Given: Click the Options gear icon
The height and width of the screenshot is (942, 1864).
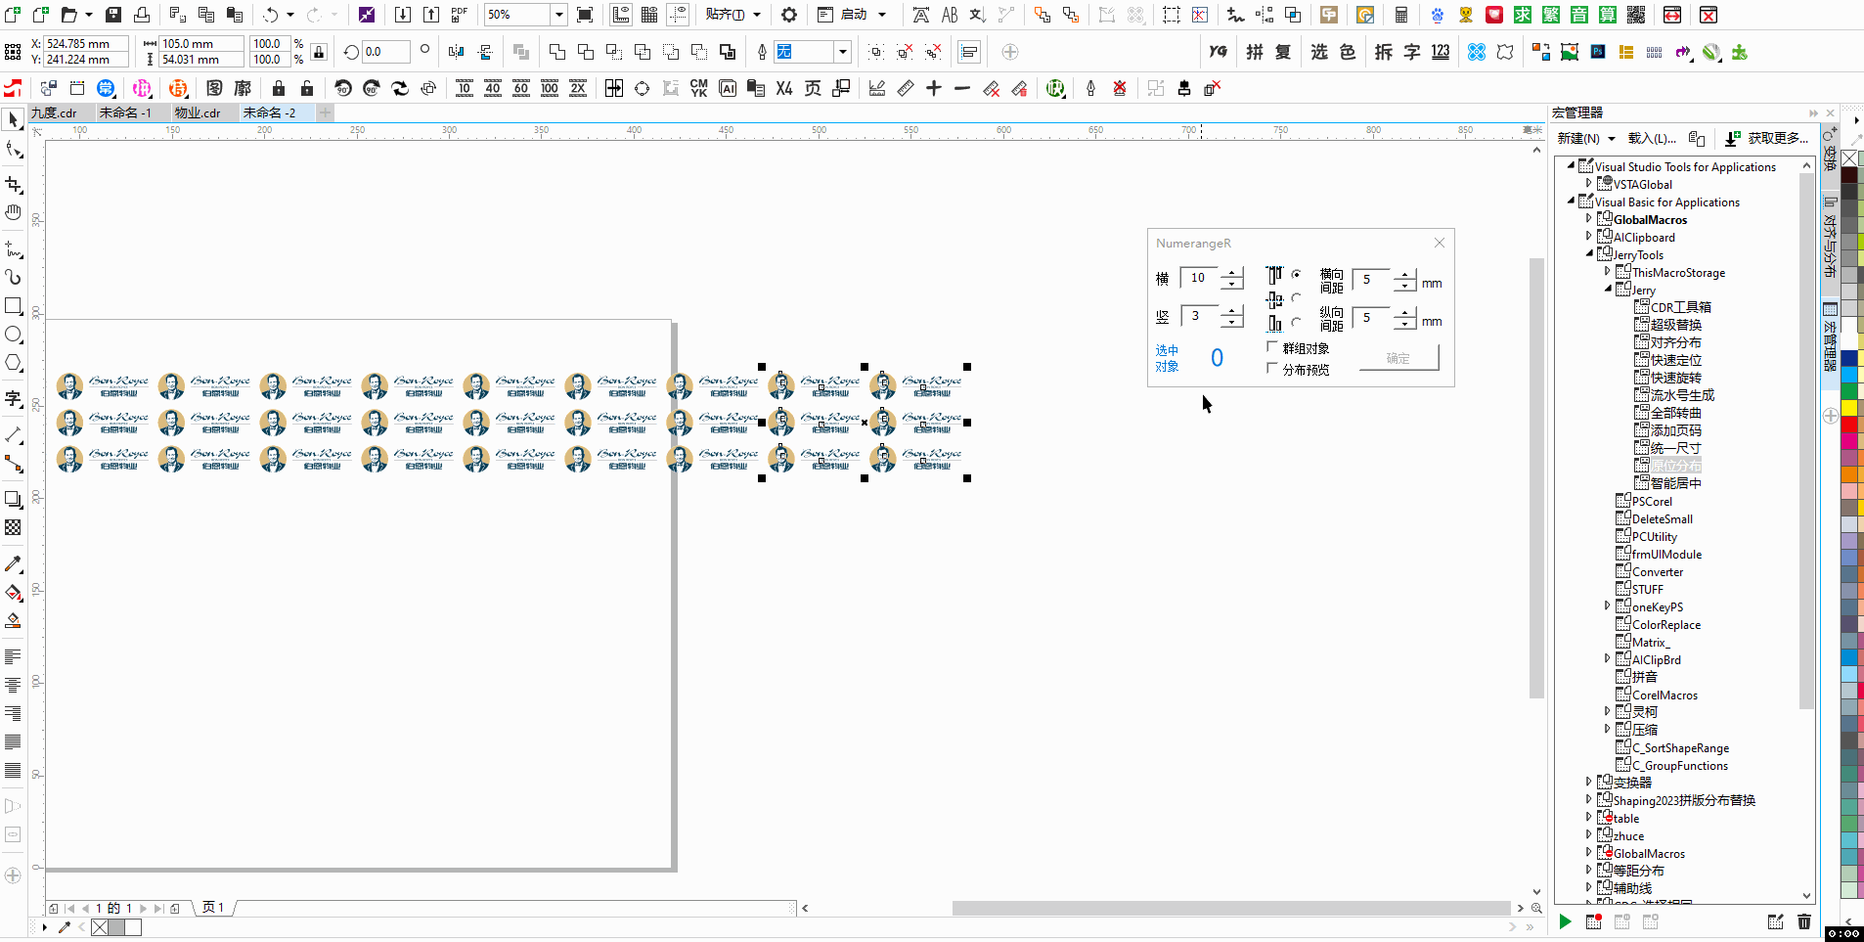Looking at the screenshot, I should pos(789,15).
